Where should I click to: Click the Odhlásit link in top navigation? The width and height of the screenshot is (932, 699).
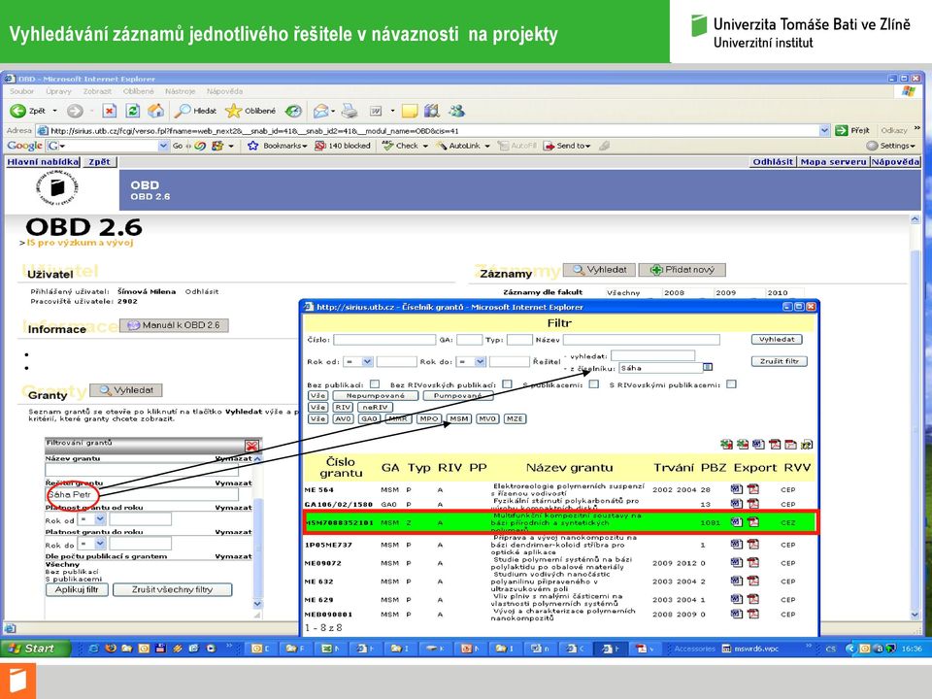(x=773, y=162)
